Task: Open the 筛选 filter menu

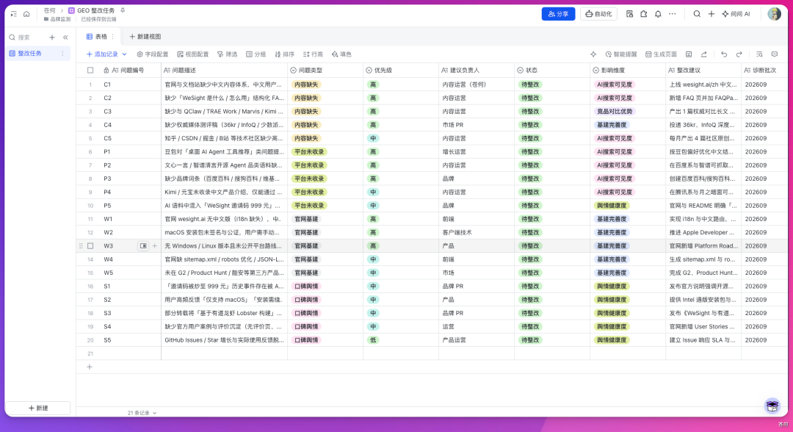Action: (227, 54)
